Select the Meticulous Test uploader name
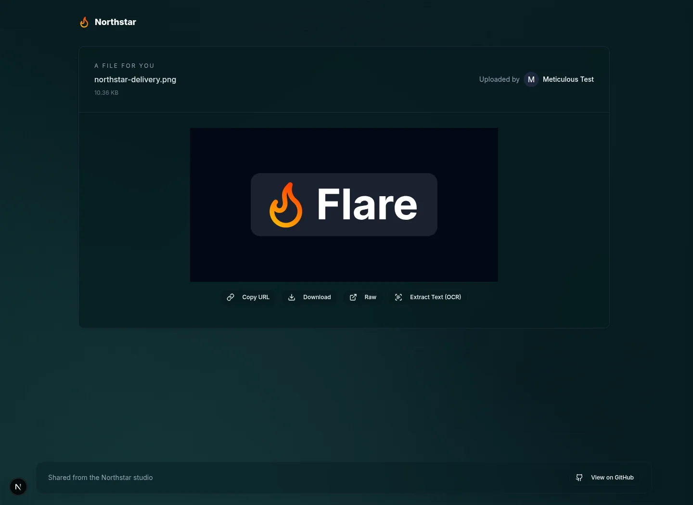The width and height of the screenshot is (693, 505). 568,79
